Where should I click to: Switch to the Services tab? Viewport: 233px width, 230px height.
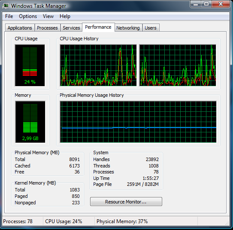(71, 28)
